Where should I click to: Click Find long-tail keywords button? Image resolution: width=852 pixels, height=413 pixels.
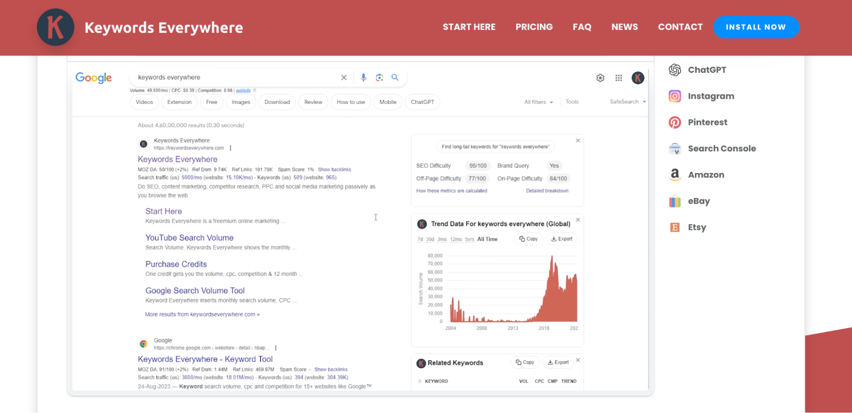click(495, 147)
